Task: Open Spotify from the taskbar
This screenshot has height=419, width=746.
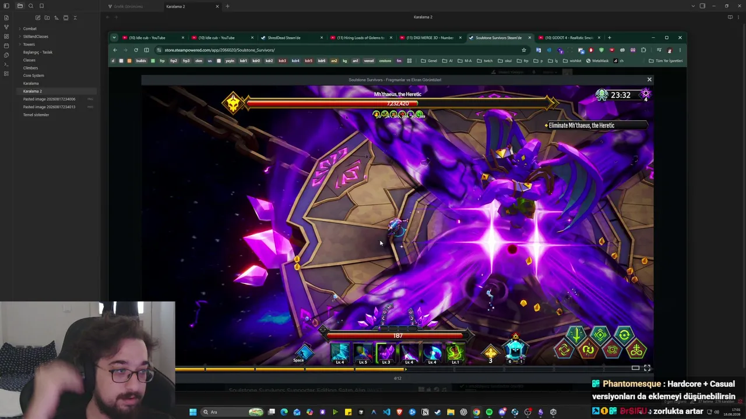Action: (489, 412)
